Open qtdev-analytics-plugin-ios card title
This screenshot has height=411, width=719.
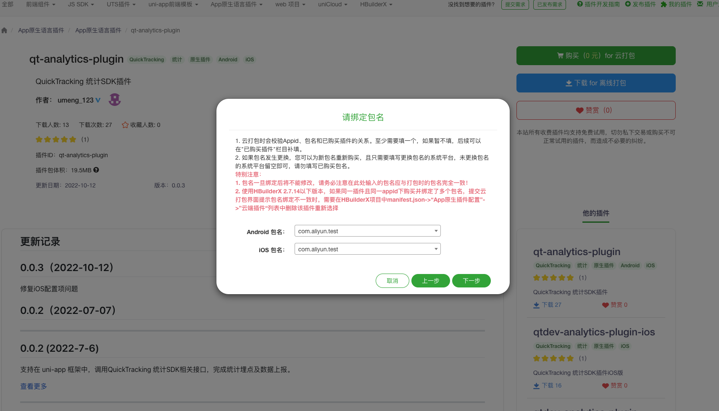pos(594,332)
